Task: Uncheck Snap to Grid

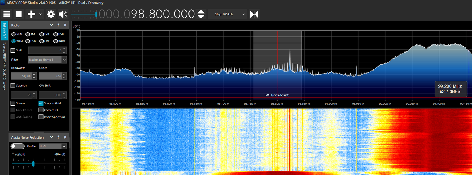Action: point(41,103)
